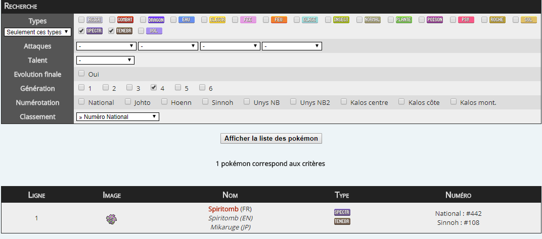Enable Sinnoh numbering checkbox
This screenshot has height=239, width=542.
[x=205, y=101]
